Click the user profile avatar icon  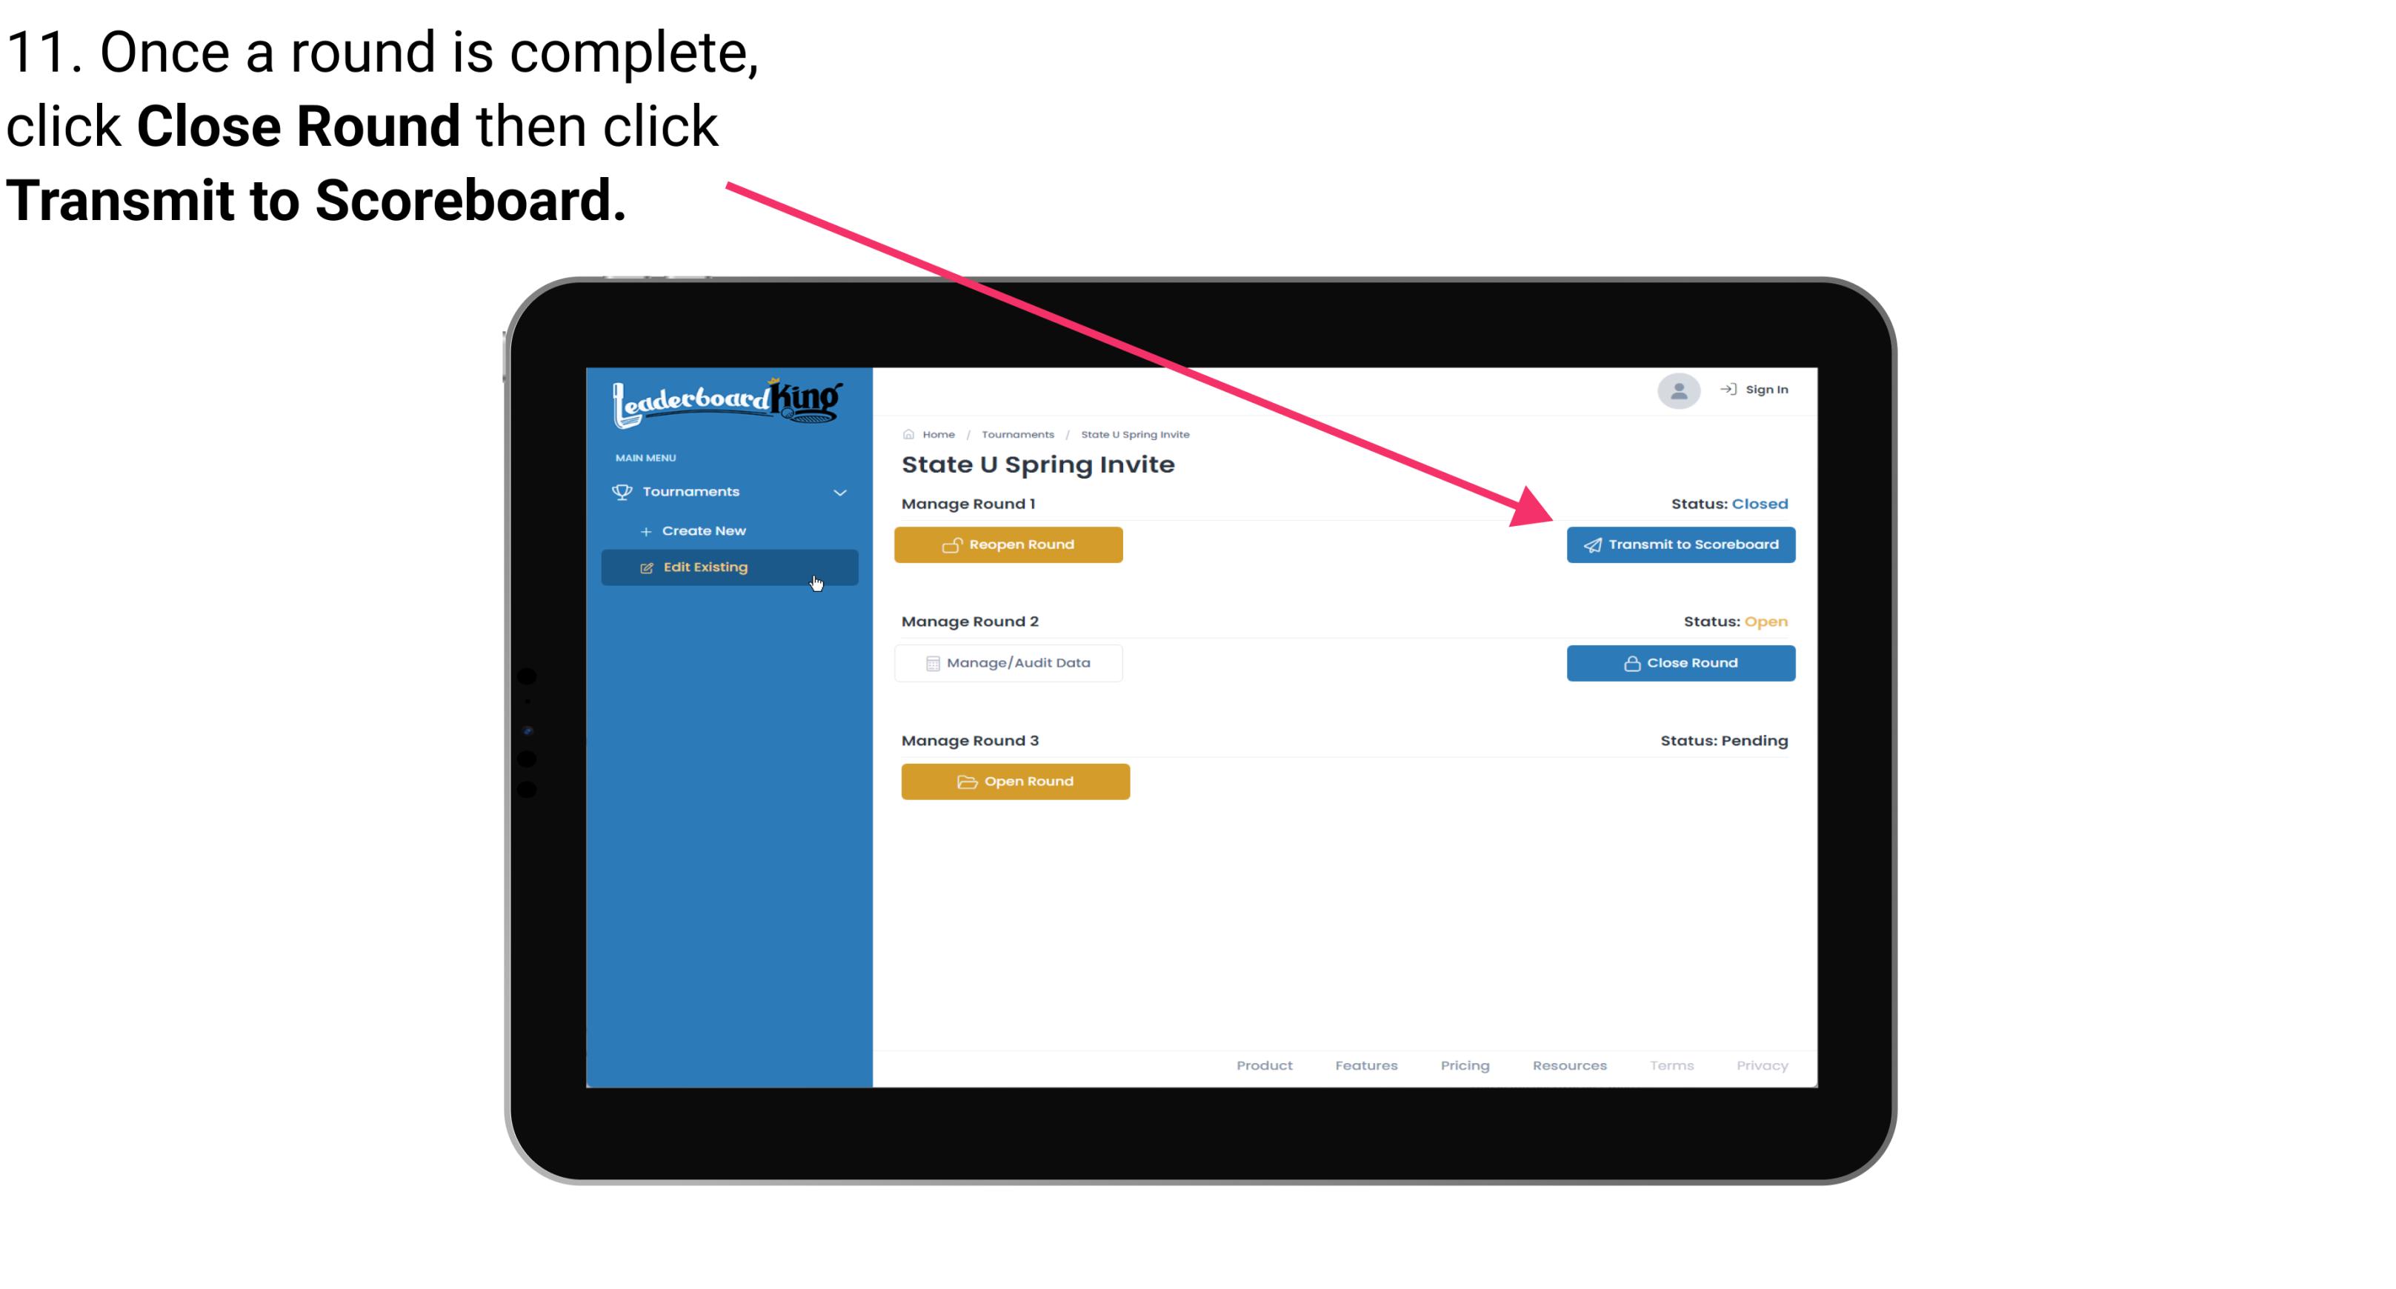point(1676,393)
